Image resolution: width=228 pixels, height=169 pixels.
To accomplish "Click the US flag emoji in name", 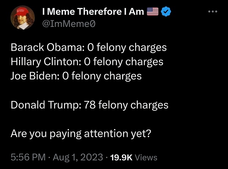I will click(152, 11).
